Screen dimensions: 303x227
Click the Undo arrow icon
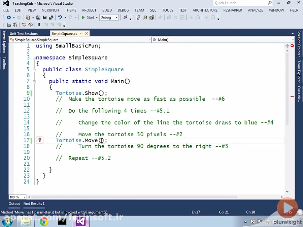(60, 17)
